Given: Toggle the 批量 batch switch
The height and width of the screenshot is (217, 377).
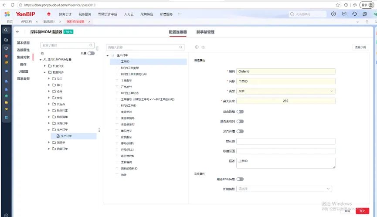Looking at the screenshot, I should tap(91, 53).
